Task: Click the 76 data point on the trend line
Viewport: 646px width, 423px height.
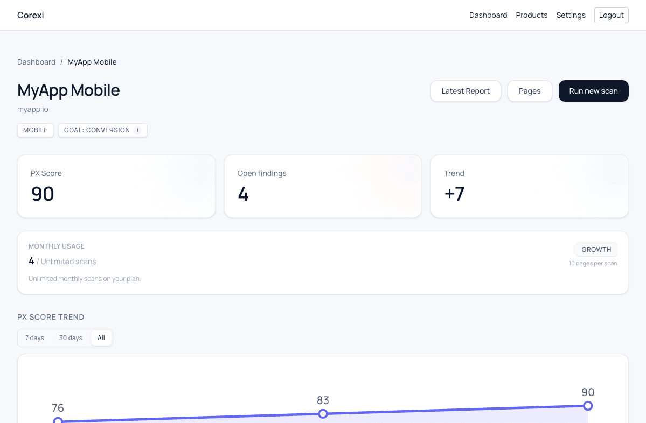Action: (x=58, y=420)
